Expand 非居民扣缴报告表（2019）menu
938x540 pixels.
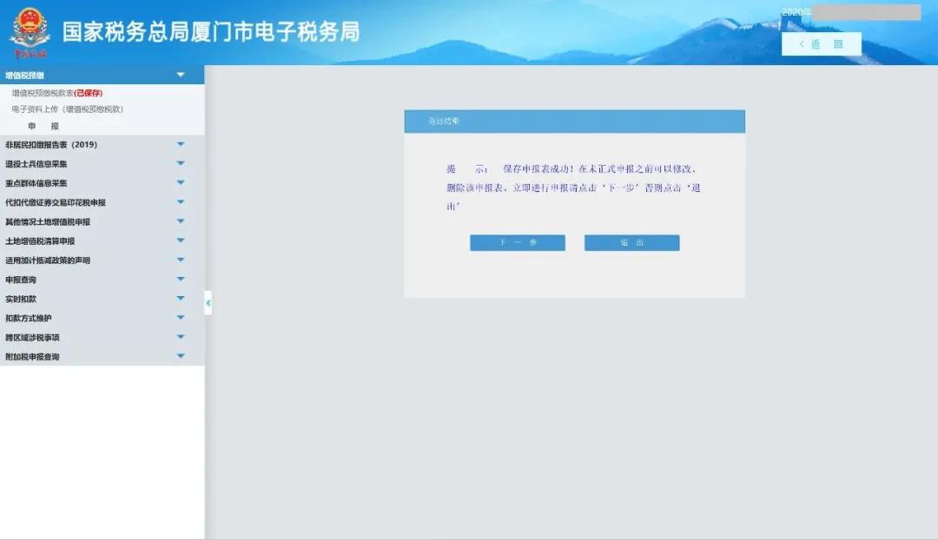[x=181, y=144]
